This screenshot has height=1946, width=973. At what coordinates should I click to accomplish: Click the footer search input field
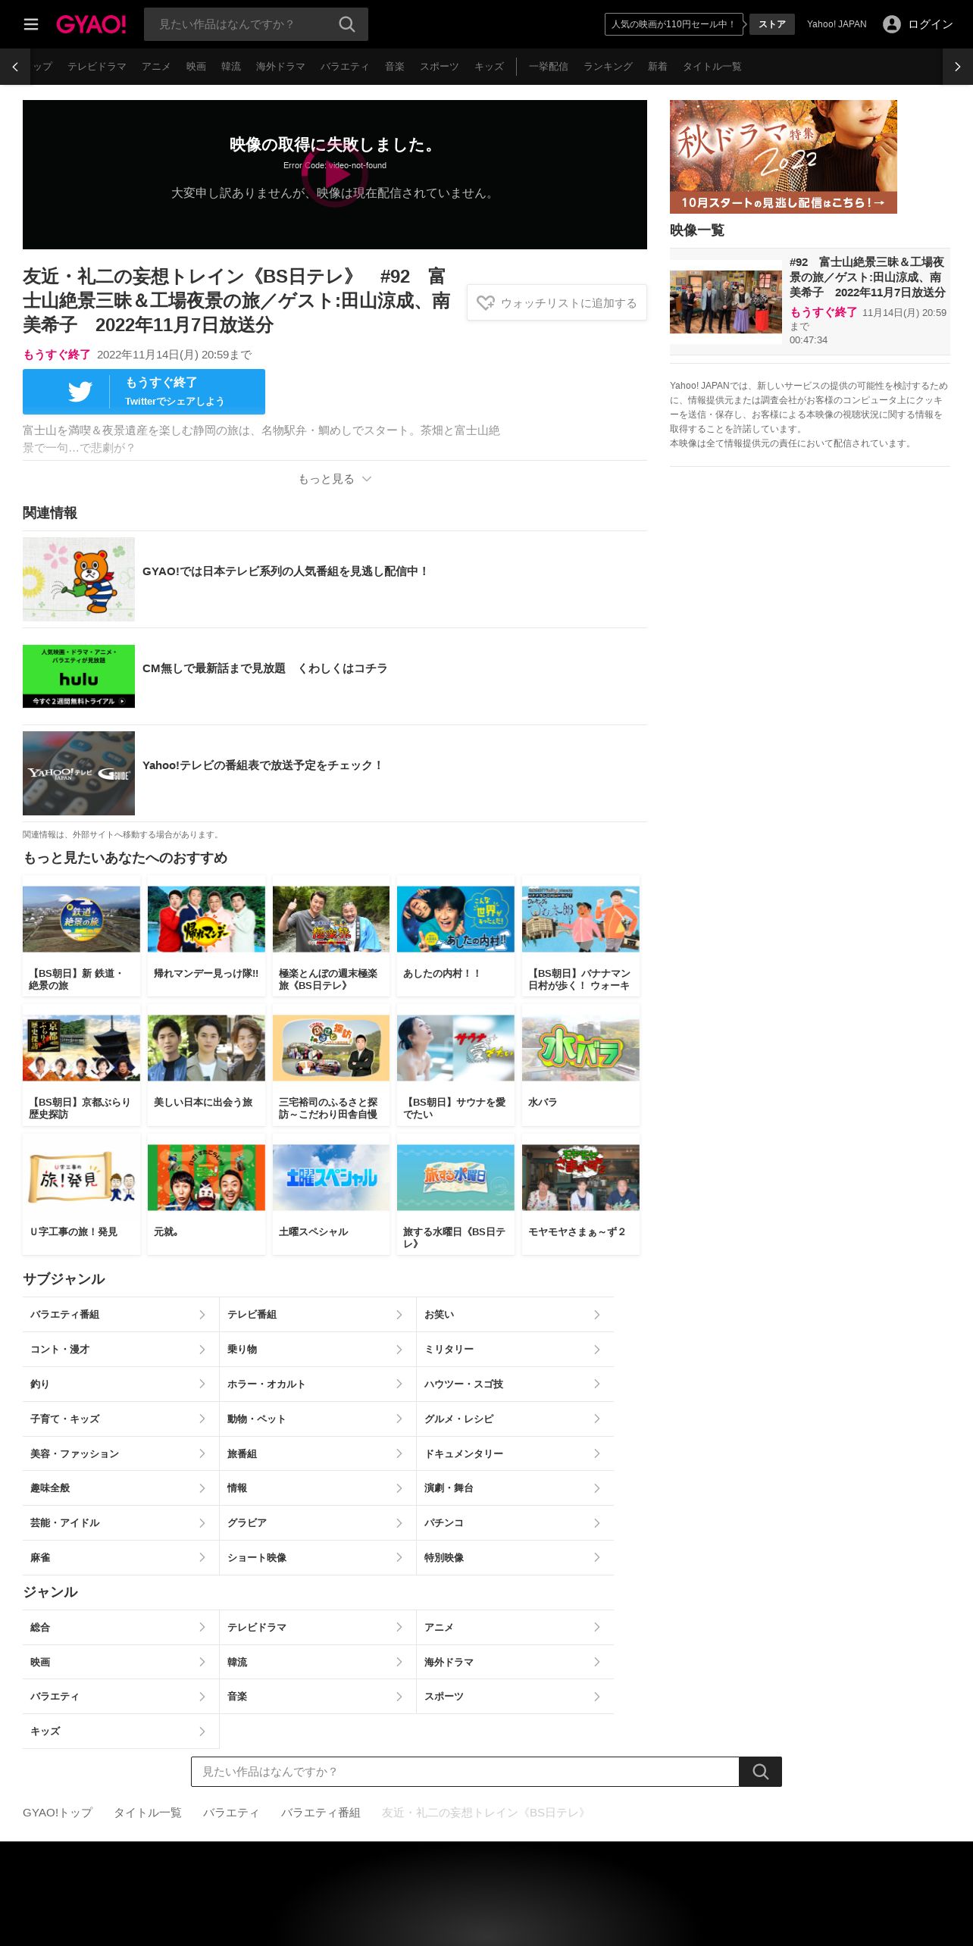465,1772
